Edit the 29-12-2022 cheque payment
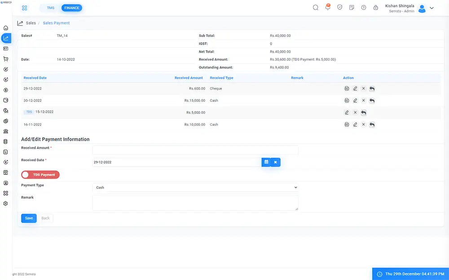The height and width of the screenshot is (280, 449). tap(355, 89)
